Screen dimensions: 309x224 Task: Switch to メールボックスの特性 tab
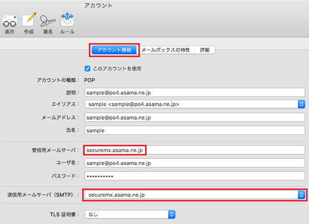pos(166,50)
